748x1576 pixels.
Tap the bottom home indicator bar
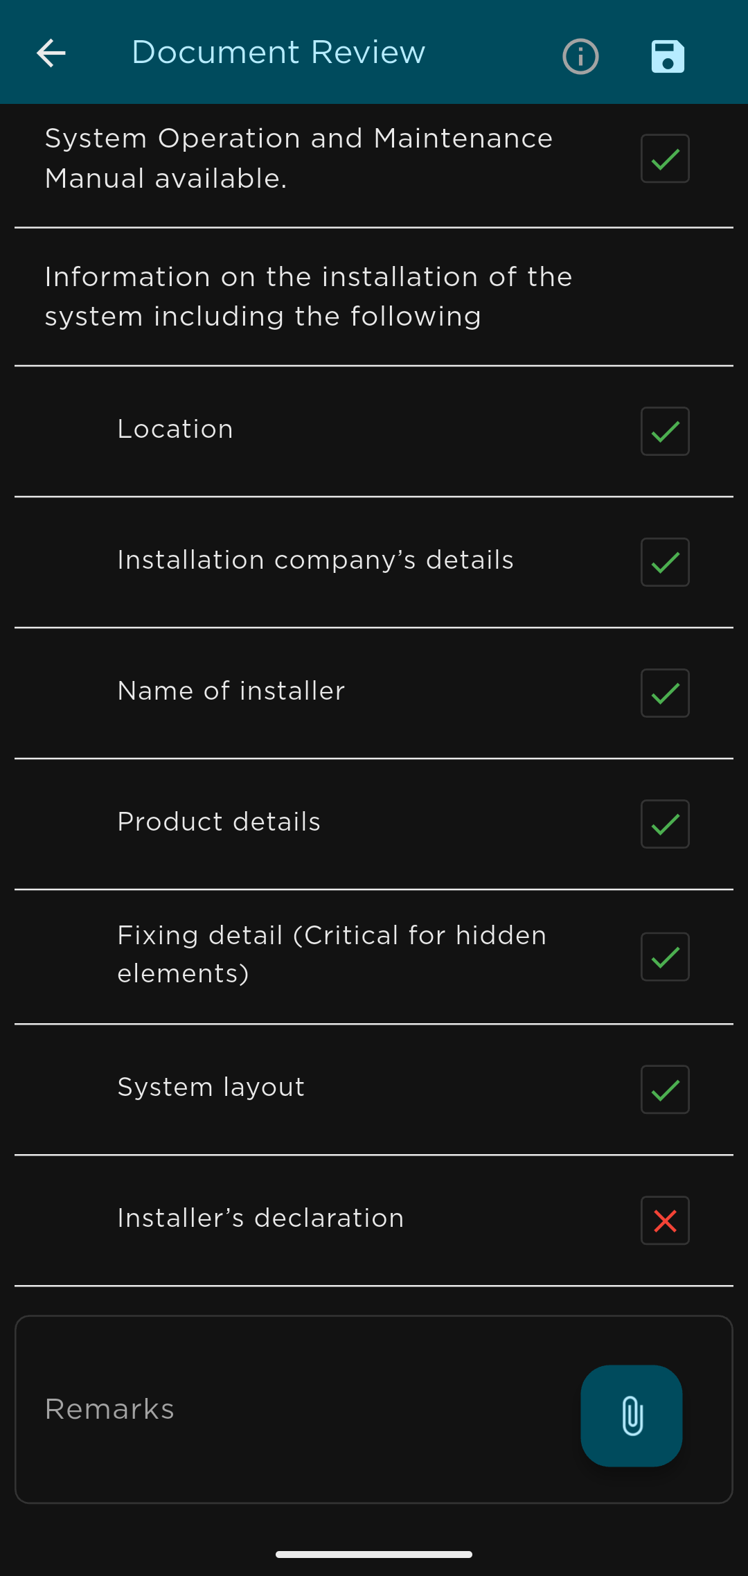pos(374,1555)
